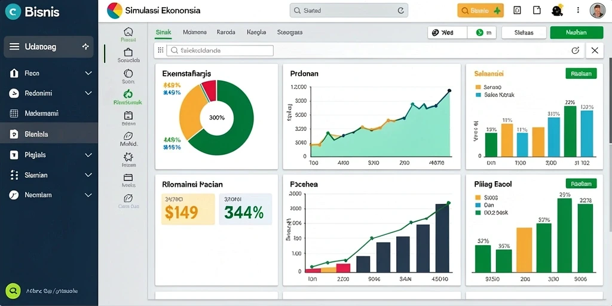
Task: Select the gear icon labeled Fetnam
Action: click(x=128, y=157)
